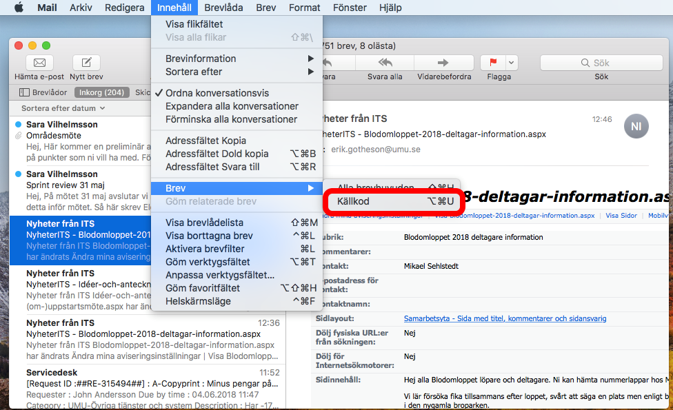673x410 pixels.
Task: Choose Aktivera brevfilter
Action: tap(237, 249)
